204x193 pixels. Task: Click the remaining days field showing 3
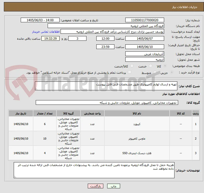pyautogui.click(x=77, y=38)
